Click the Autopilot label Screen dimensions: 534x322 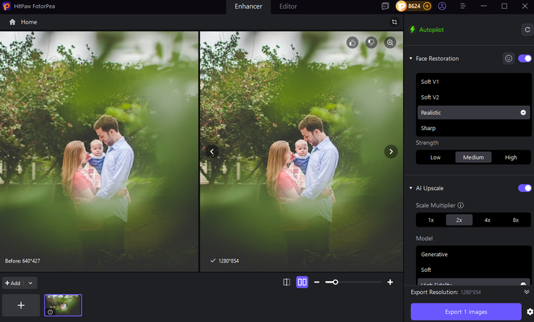coord(432,30)
